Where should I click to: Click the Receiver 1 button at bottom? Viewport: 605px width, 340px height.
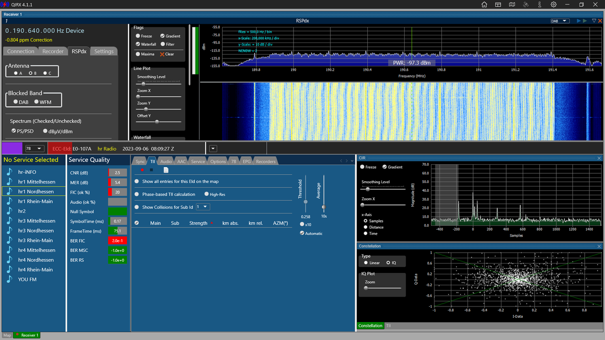pyautogui.click(x=26, y=335)
